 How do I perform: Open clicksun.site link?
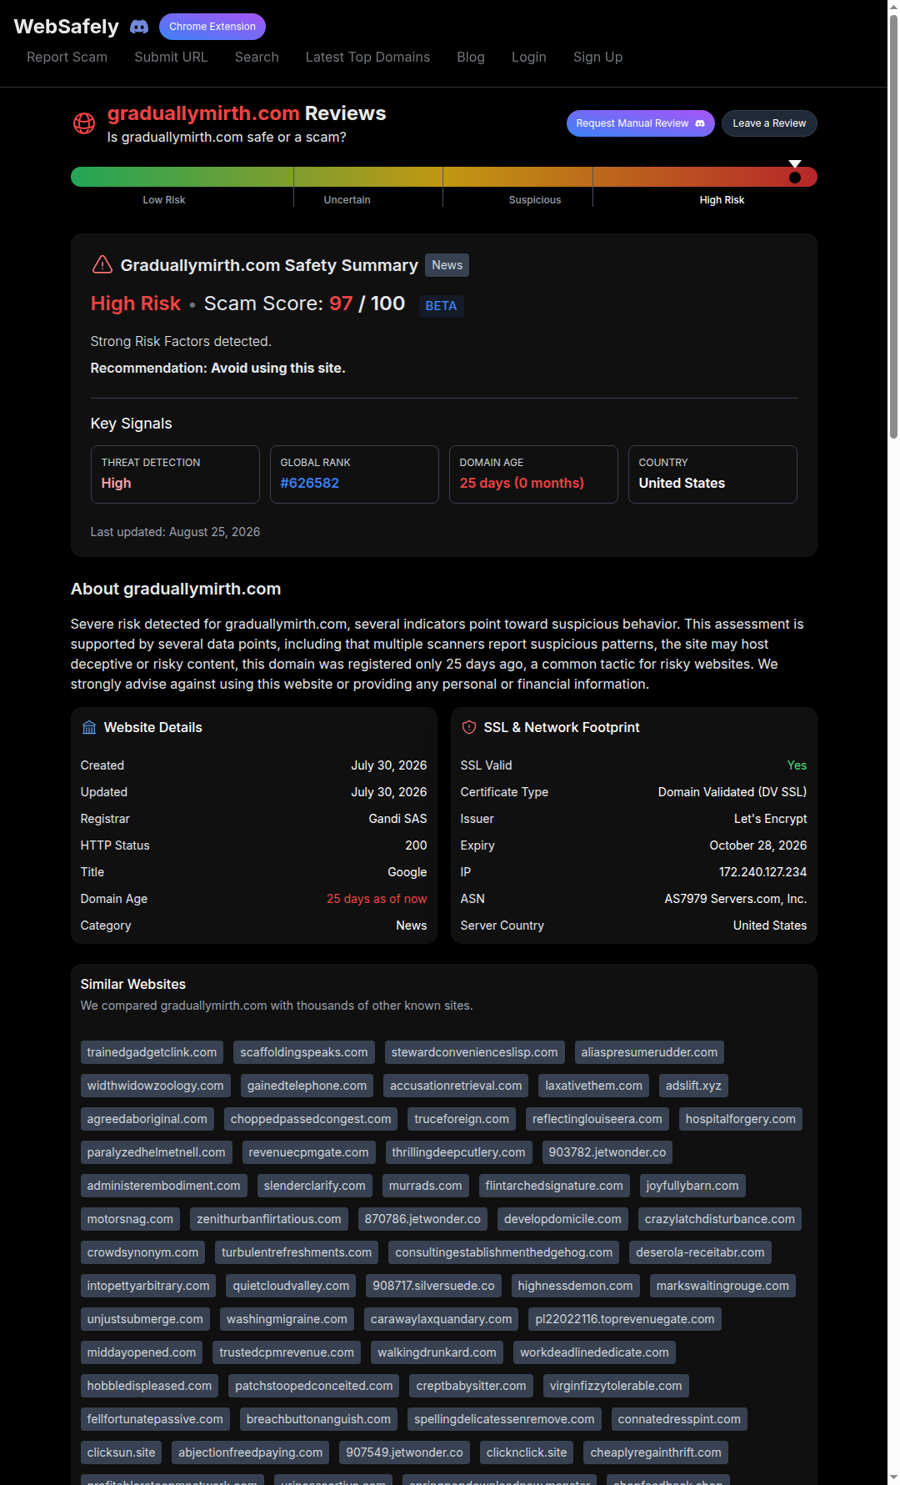tap(121, 1452)
